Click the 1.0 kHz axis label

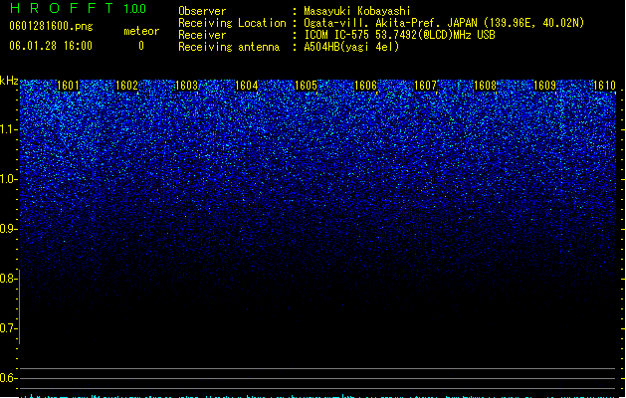(x=8, y=179)
